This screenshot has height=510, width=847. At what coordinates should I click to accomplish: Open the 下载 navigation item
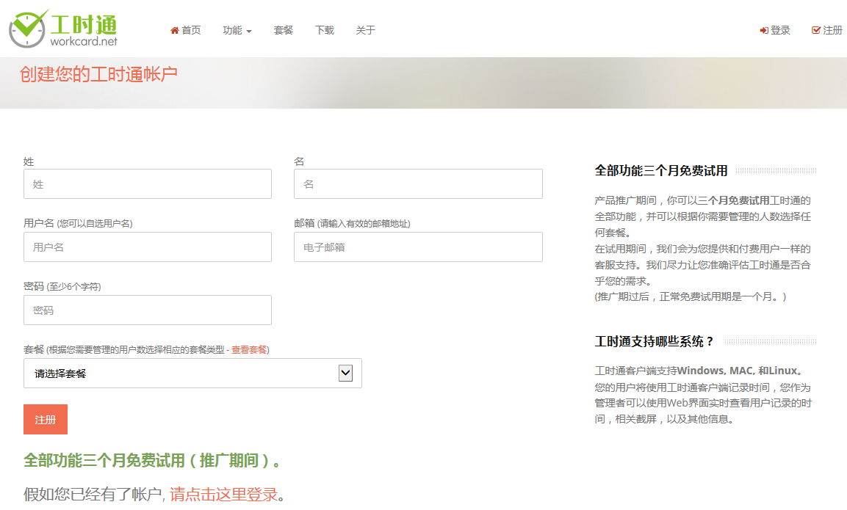(x=325, y=30)
